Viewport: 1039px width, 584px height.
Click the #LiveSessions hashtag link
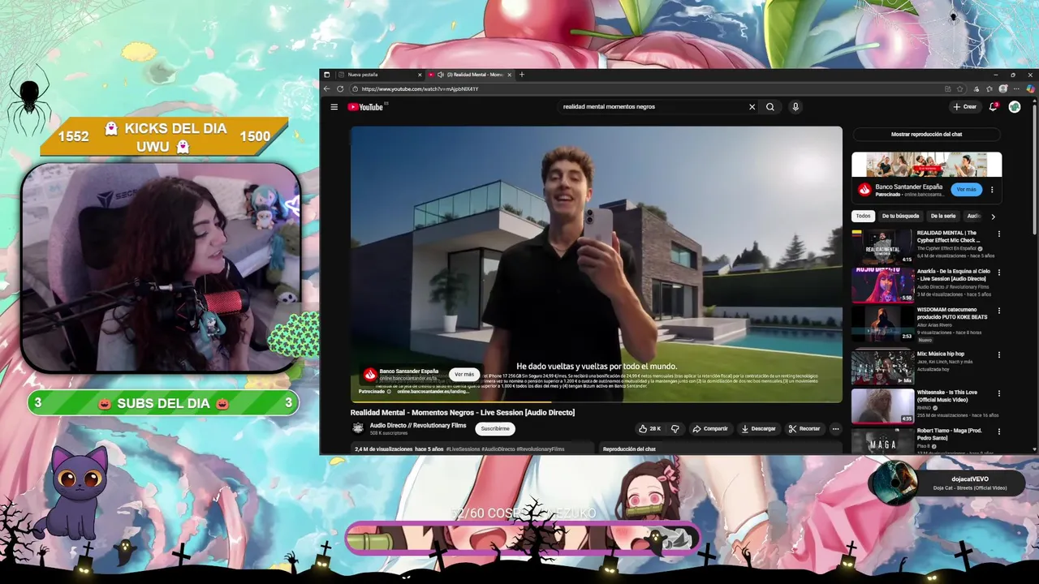pyautogui.click(x=463, y=449)
